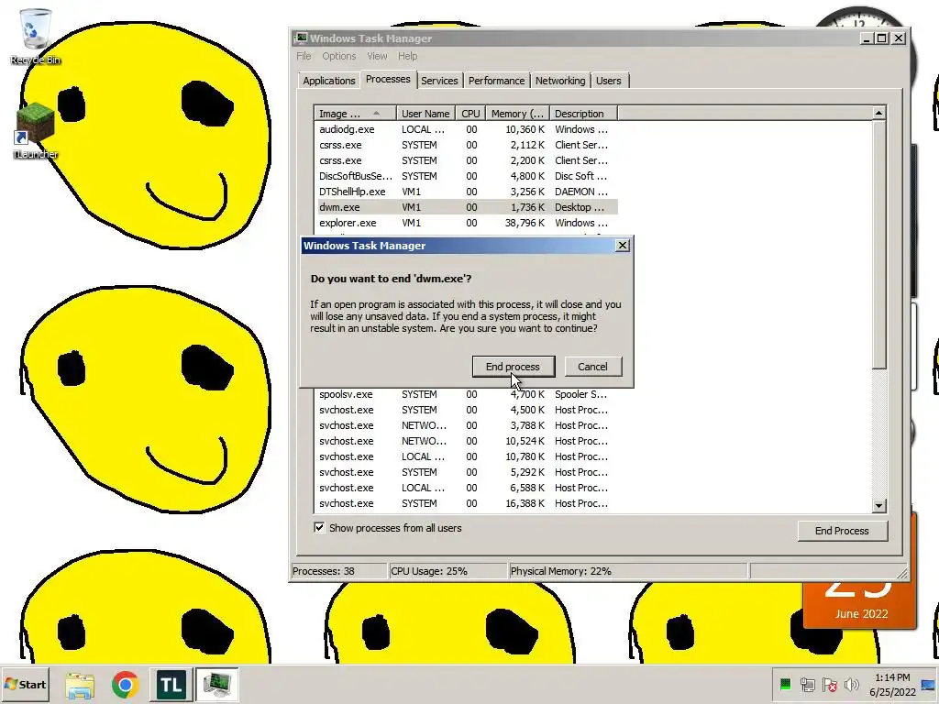
Task: Confirm End process in the dialog
Action: 514,367
